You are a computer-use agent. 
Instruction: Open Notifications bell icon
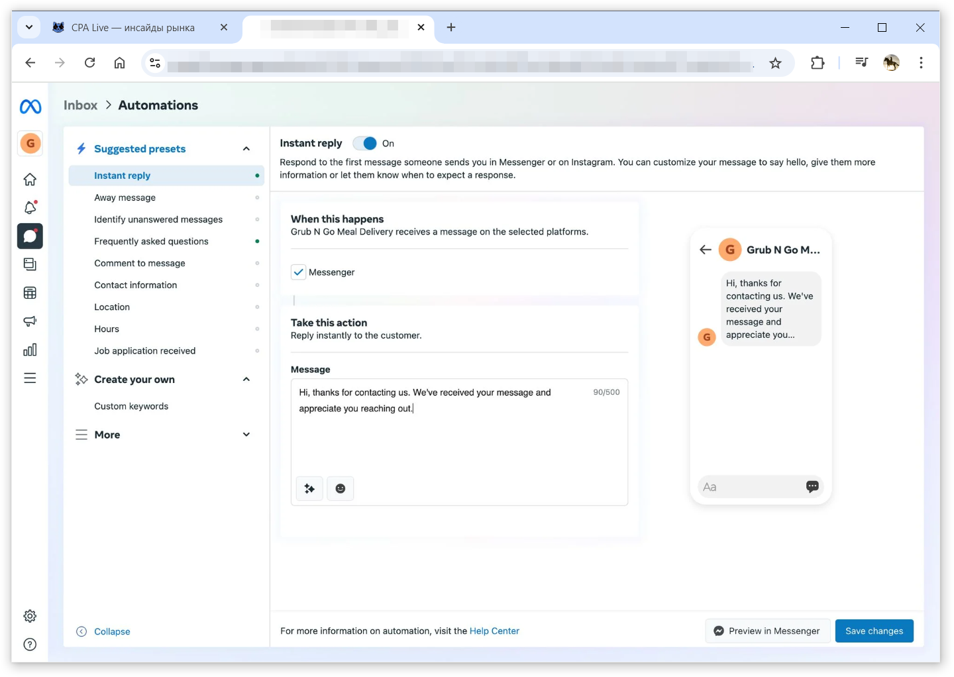tap(30, 207)
